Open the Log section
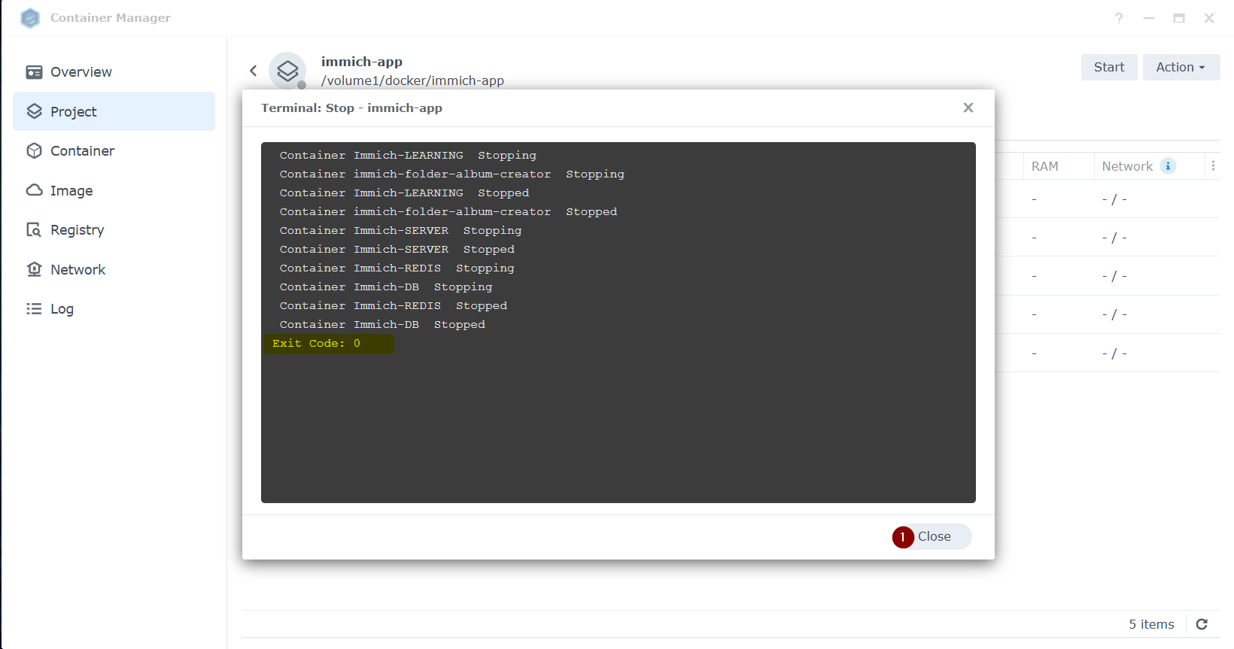1234x649 pixels. (114, 309)
